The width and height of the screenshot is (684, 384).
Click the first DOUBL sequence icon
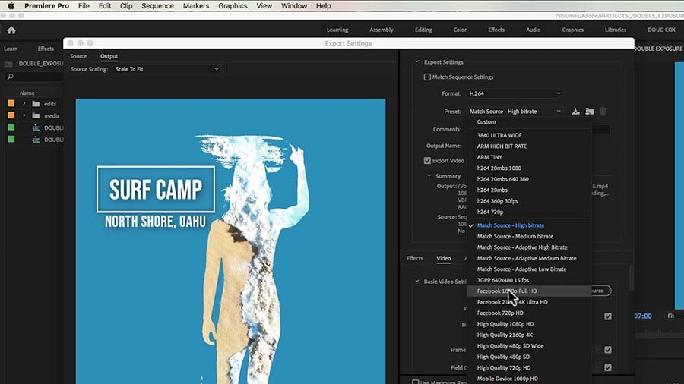[x=36, y=128]
